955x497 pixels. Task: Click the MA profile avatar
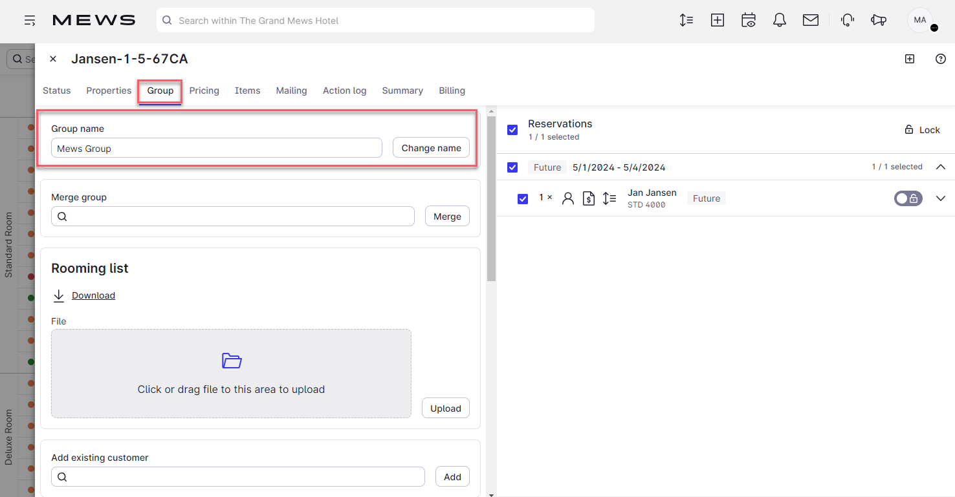click(x=919, y=20)
